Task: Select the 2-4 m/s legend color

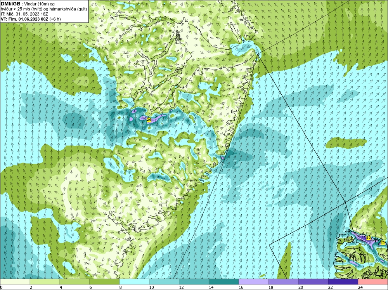Action: (x=45, y=282)
